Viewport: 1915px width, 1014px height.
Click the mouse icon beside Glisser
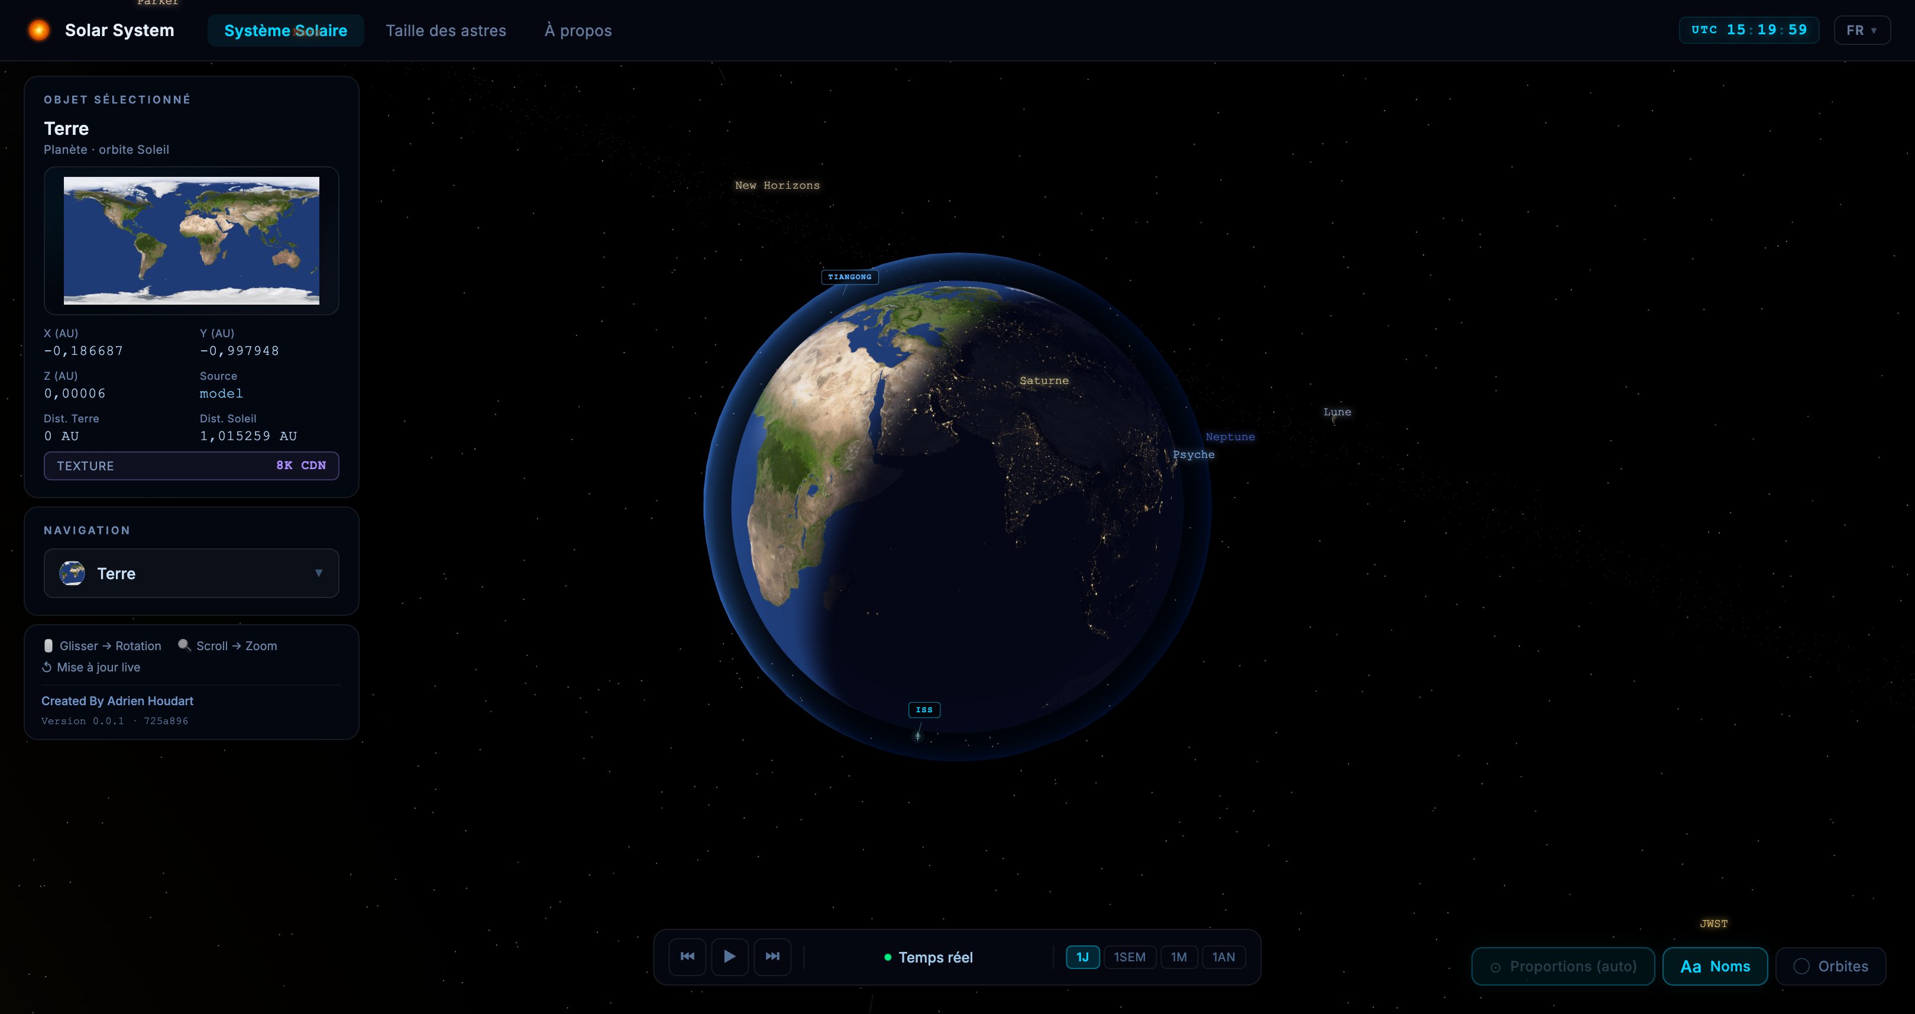point(48,646)
